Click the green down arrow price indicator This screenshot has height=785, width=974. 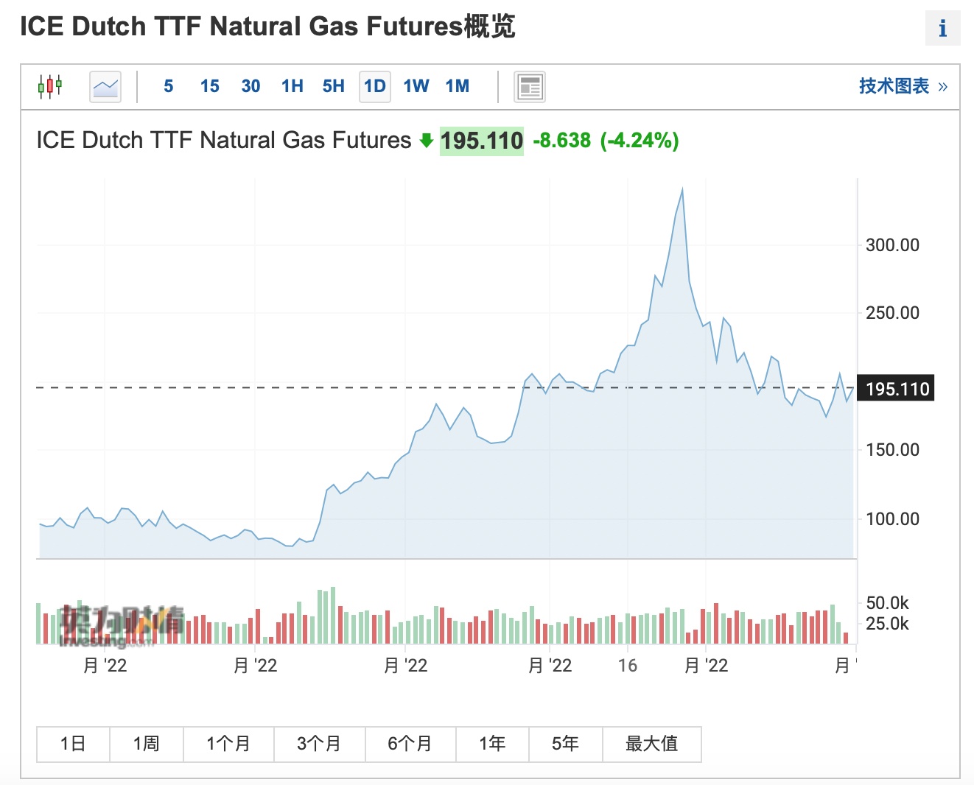pyautogui.click(x=426, y=140)
